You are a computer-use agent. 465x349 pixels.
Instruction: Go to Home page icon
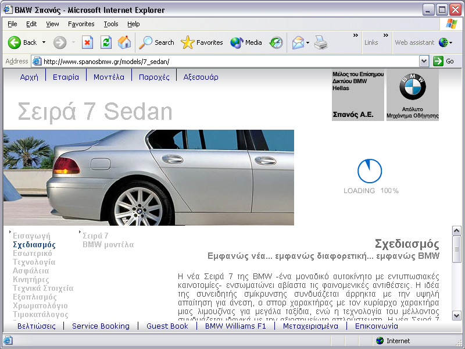click(x=124, y=42)
